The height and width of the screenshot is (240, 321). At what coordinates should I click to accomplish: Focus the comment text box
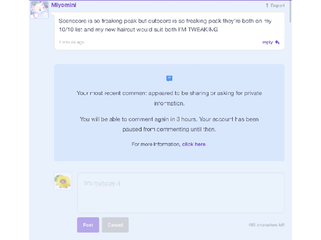tap(181, 193)
